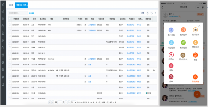Tap 删除 delete icon in phone popup
The height and width of the screenshot is (107, 208).
(x=171, y=66)
